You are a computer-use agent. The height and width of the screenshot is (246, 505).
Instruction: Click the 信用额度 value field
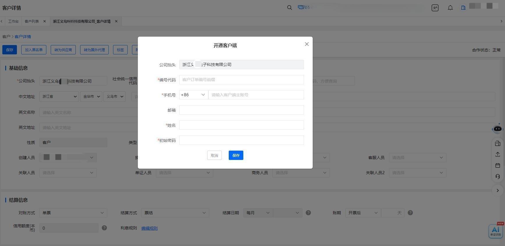tap(69, 228)
